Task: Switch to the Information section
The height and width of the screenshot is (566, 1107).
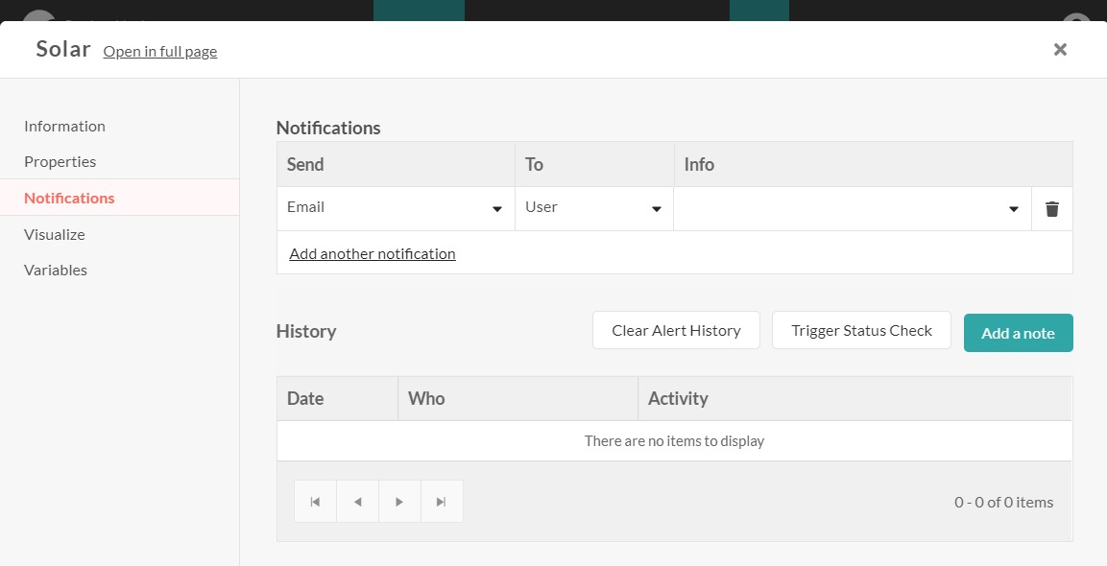Action: pos(64,126)
